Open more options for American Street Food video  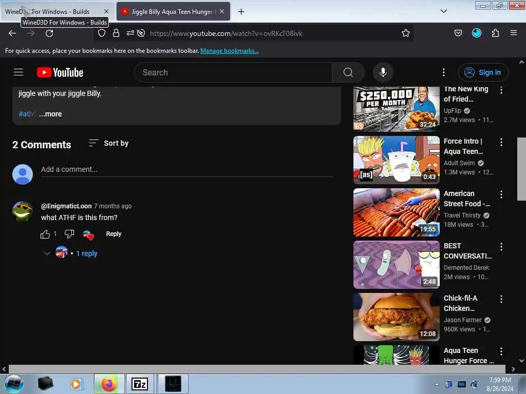[x=501, y=194]
